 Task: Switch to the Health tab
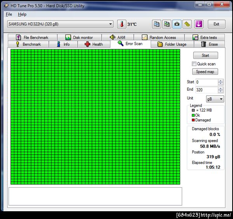point(94,44)
